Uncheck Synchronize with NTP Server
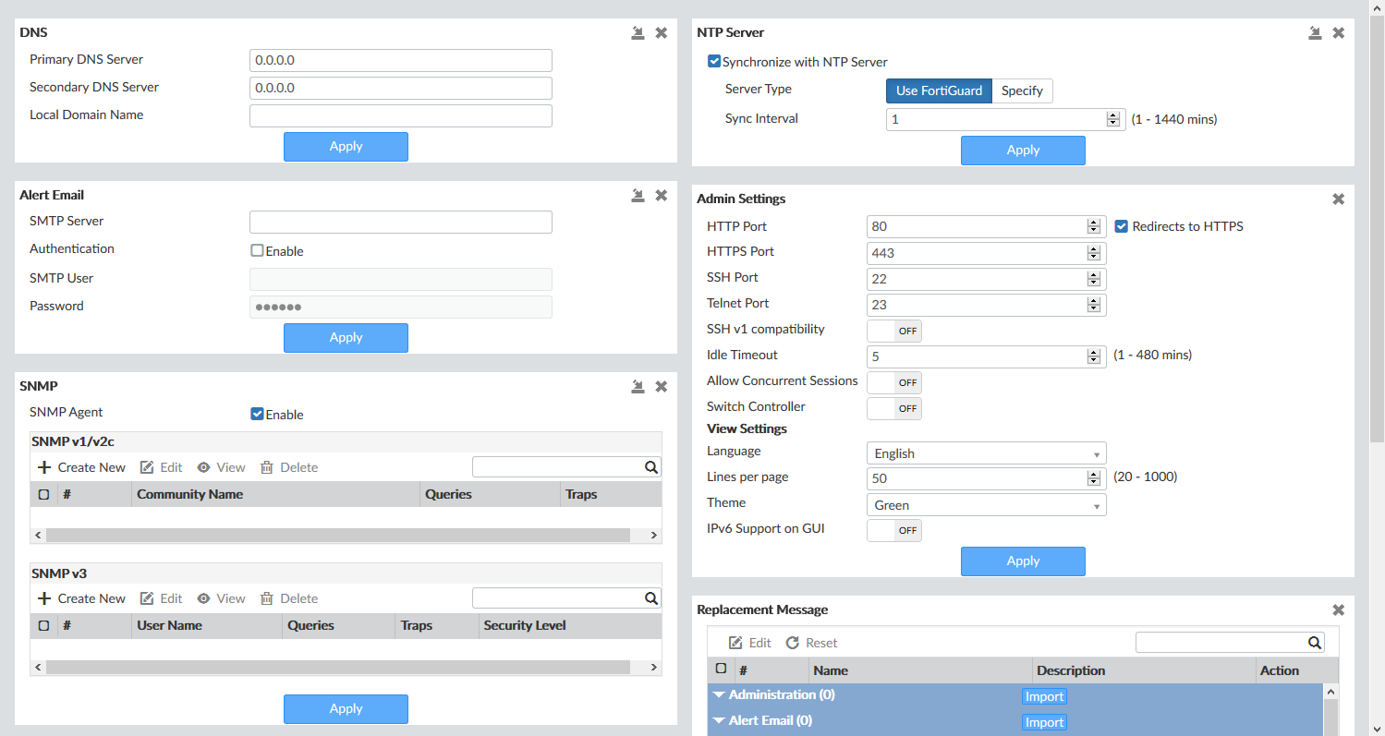Viewport: 1385px width, 736px height. point(714,62)
